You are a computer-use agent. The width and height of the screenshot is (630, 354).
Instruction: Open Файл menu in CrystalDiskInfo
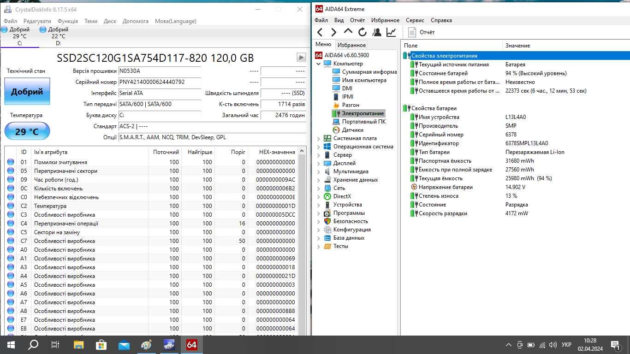tap(10, 21)
